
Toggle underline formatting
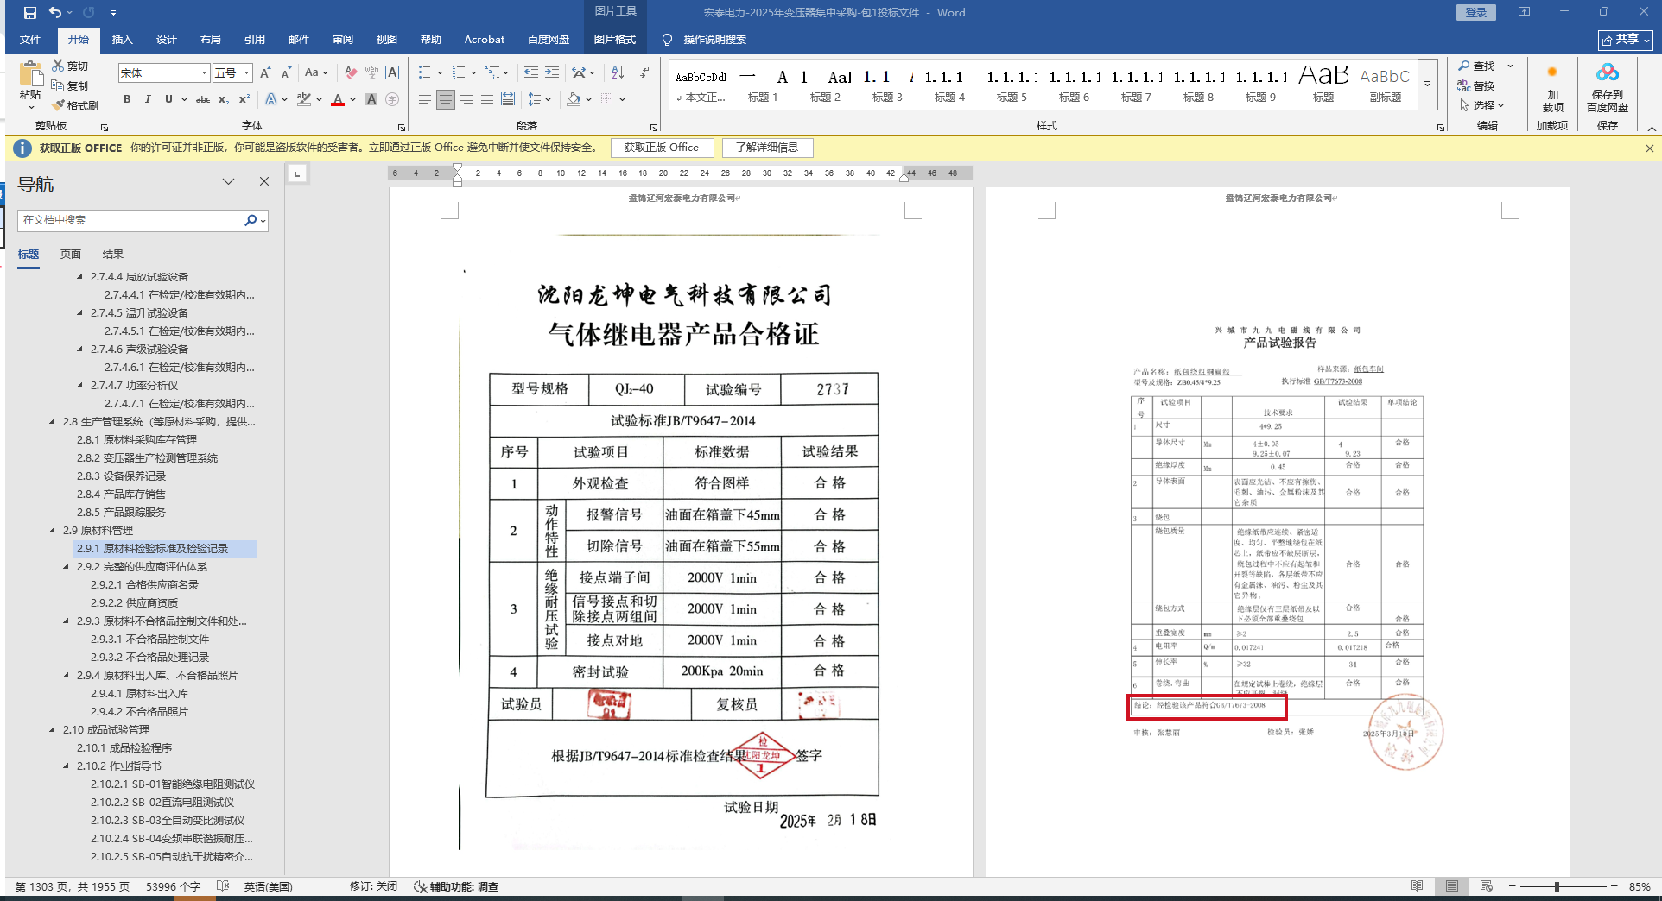coord(168,100)
